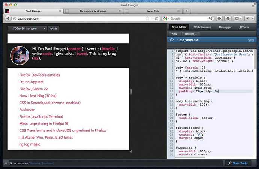Viewport: 259px width, 169px height.
Task: Open the Google search engine dropdown
Action: (166, 18)
